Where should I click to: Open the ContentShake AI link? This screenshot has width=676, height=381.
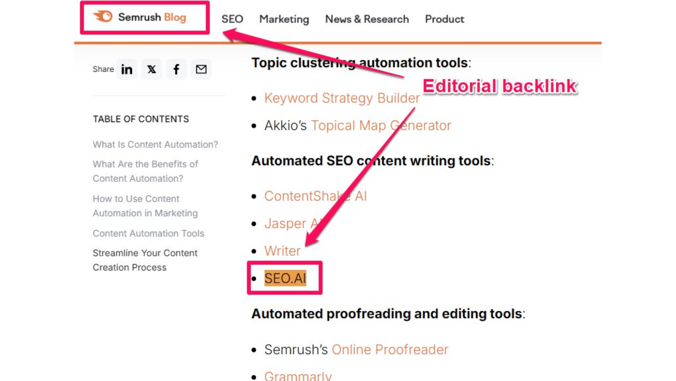(x=315, y=196)
